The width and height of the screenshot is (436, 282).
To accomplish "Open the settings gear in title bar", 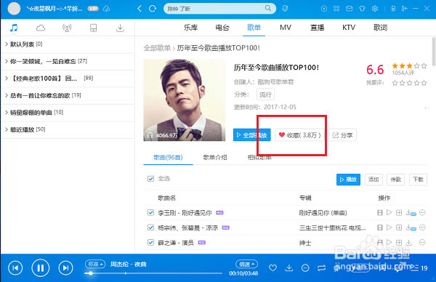I will tap(375, 9).
